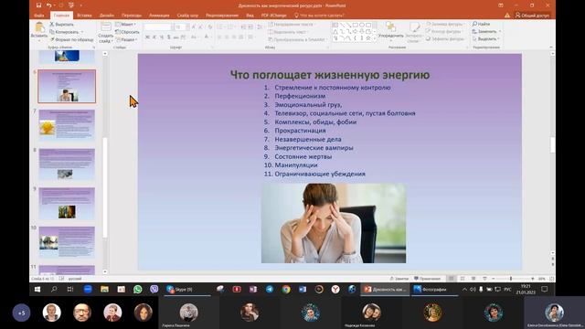
Task: Show hidden system tray icons chevron
Action: 464,289
